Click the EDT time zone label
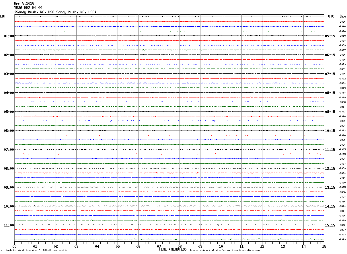Viewport: 347px width, 254px height. coord(3,16)
